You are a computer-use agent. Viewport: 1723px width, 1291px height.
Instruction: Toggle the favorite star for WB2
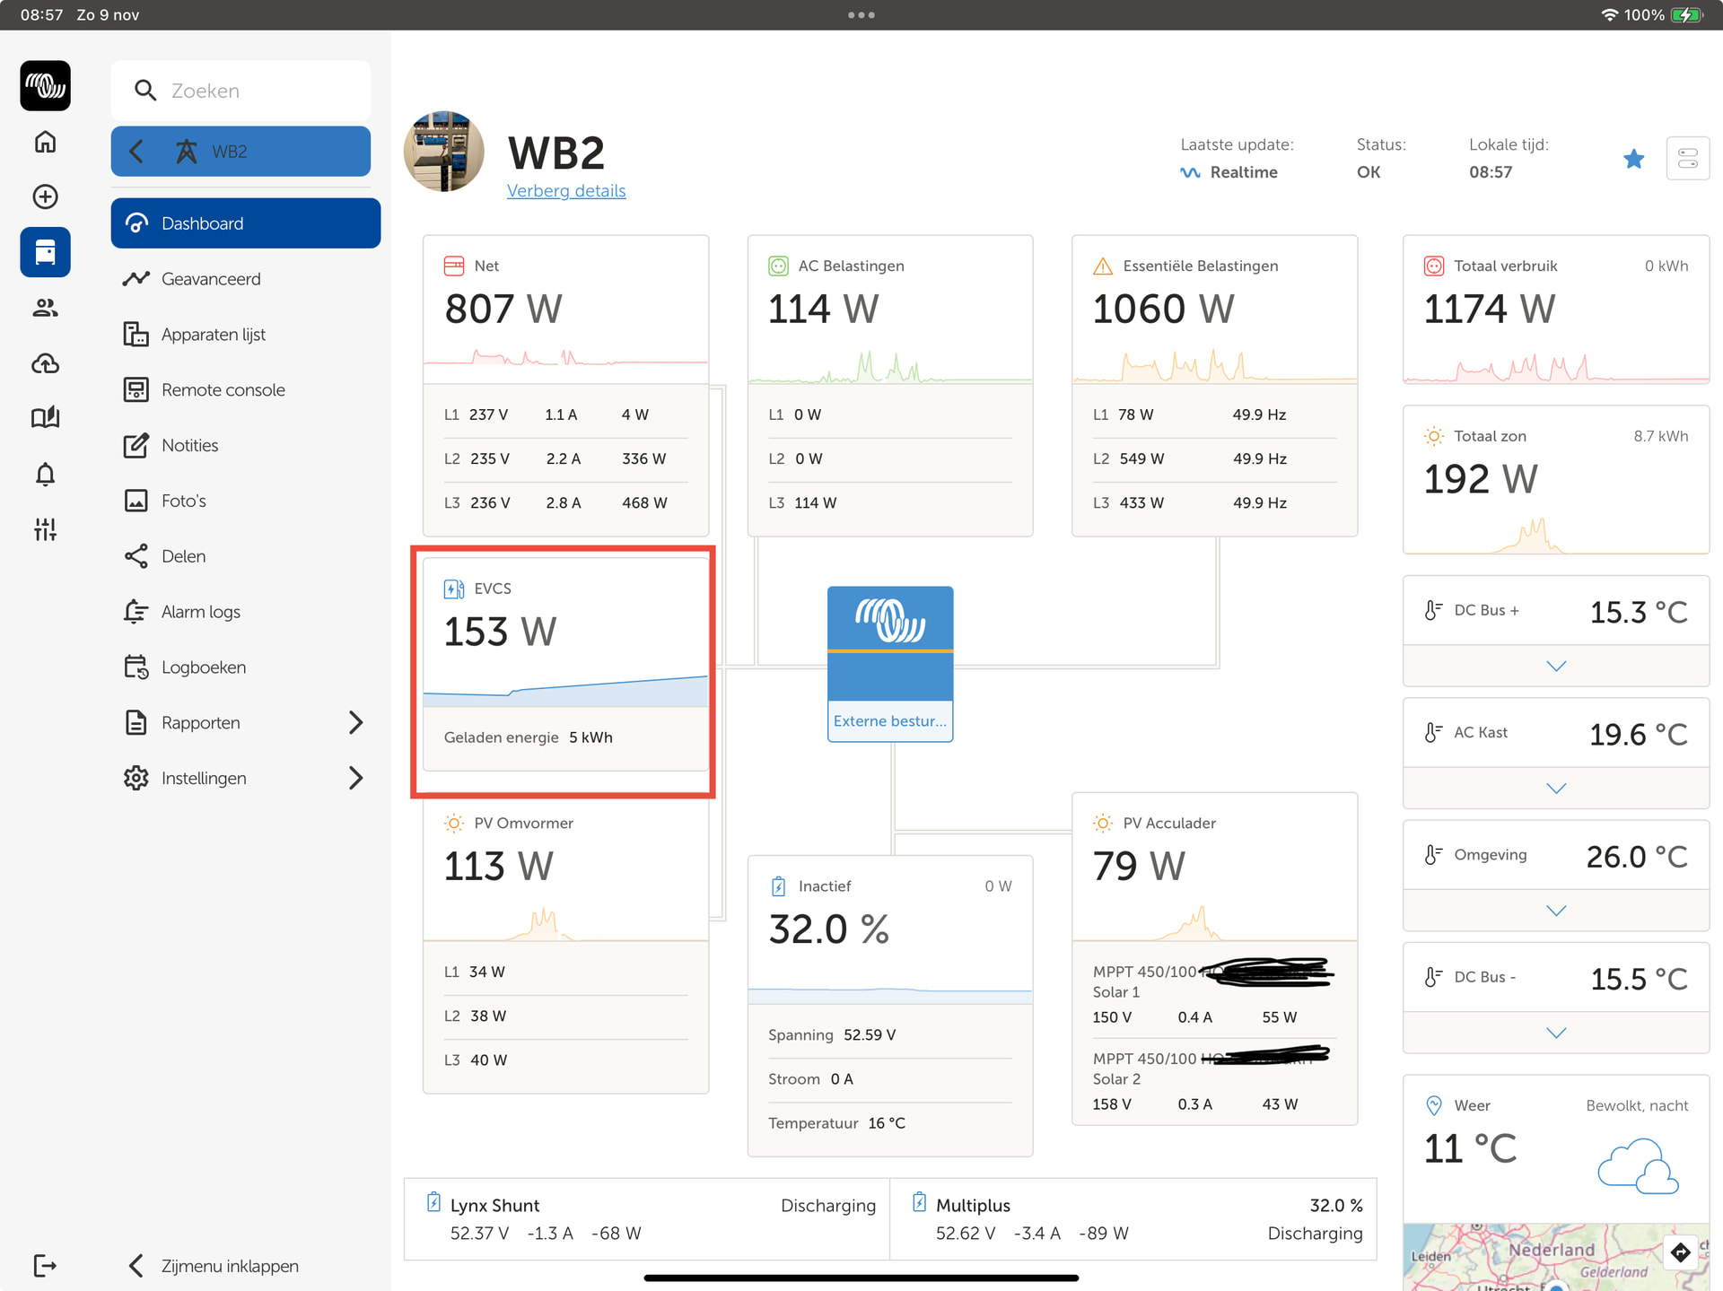coord(1633,159)
